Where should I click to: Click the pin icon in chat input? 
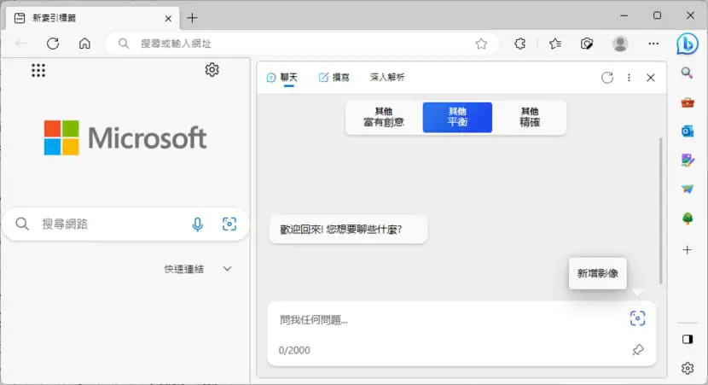(x=637, y=349)
